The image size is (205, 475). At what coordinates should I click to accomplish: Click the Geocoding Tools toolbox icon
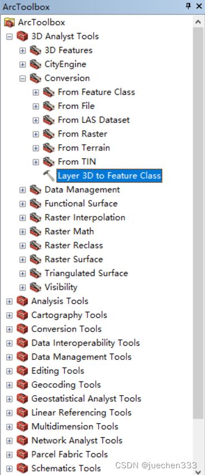(22, 385)
